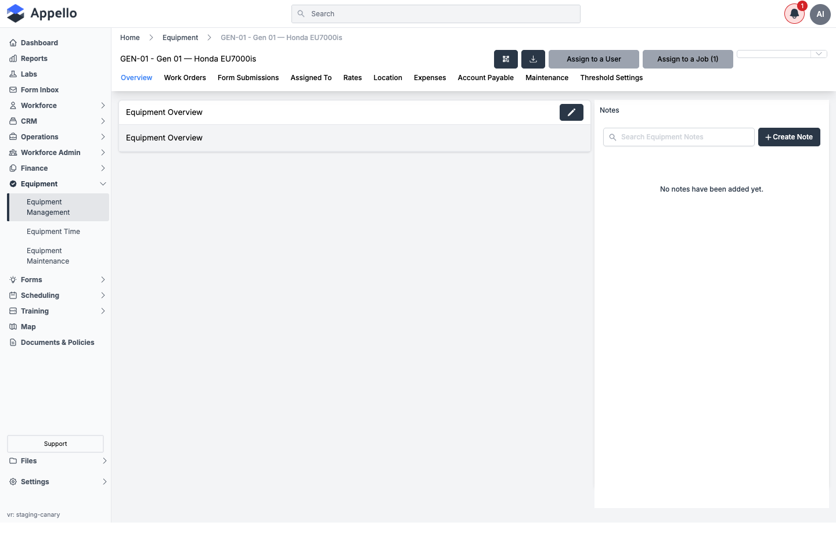Focus the global Search field
Screen dimensions: 836x533
pos(436,14)
